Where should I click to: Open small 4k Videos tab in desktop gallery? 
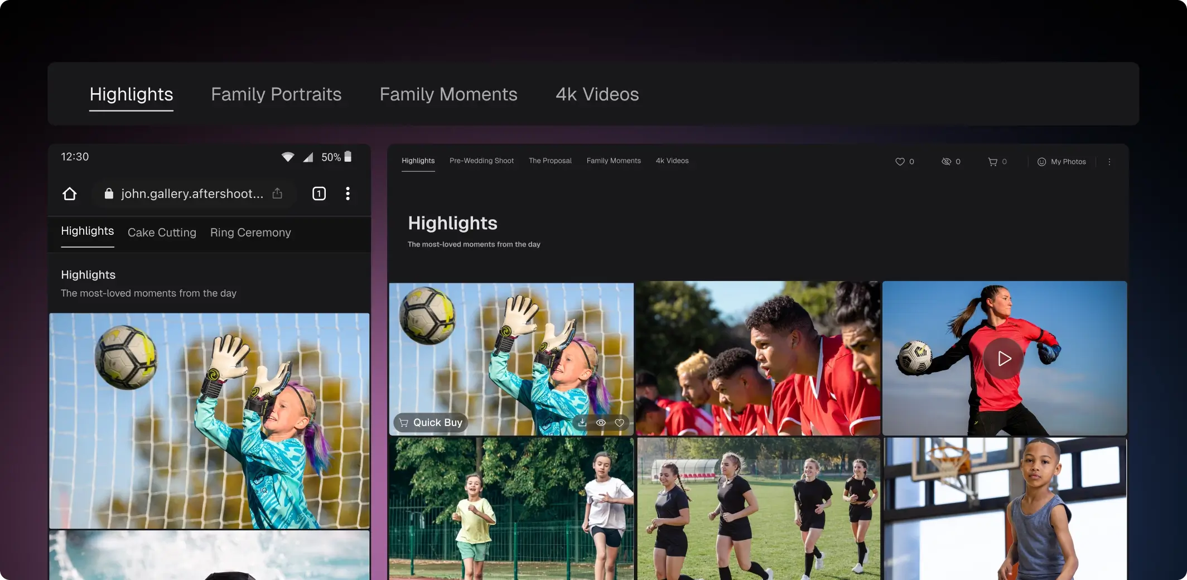672,161
